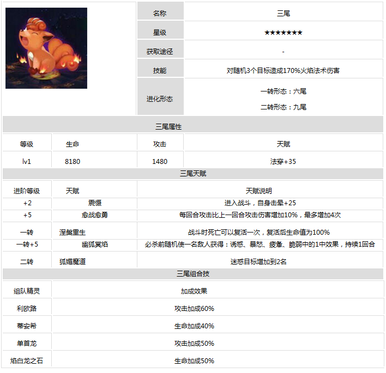Click the 组队精灵 column header
The height and width of the screenshot is (373, 386).
[27, 291]
